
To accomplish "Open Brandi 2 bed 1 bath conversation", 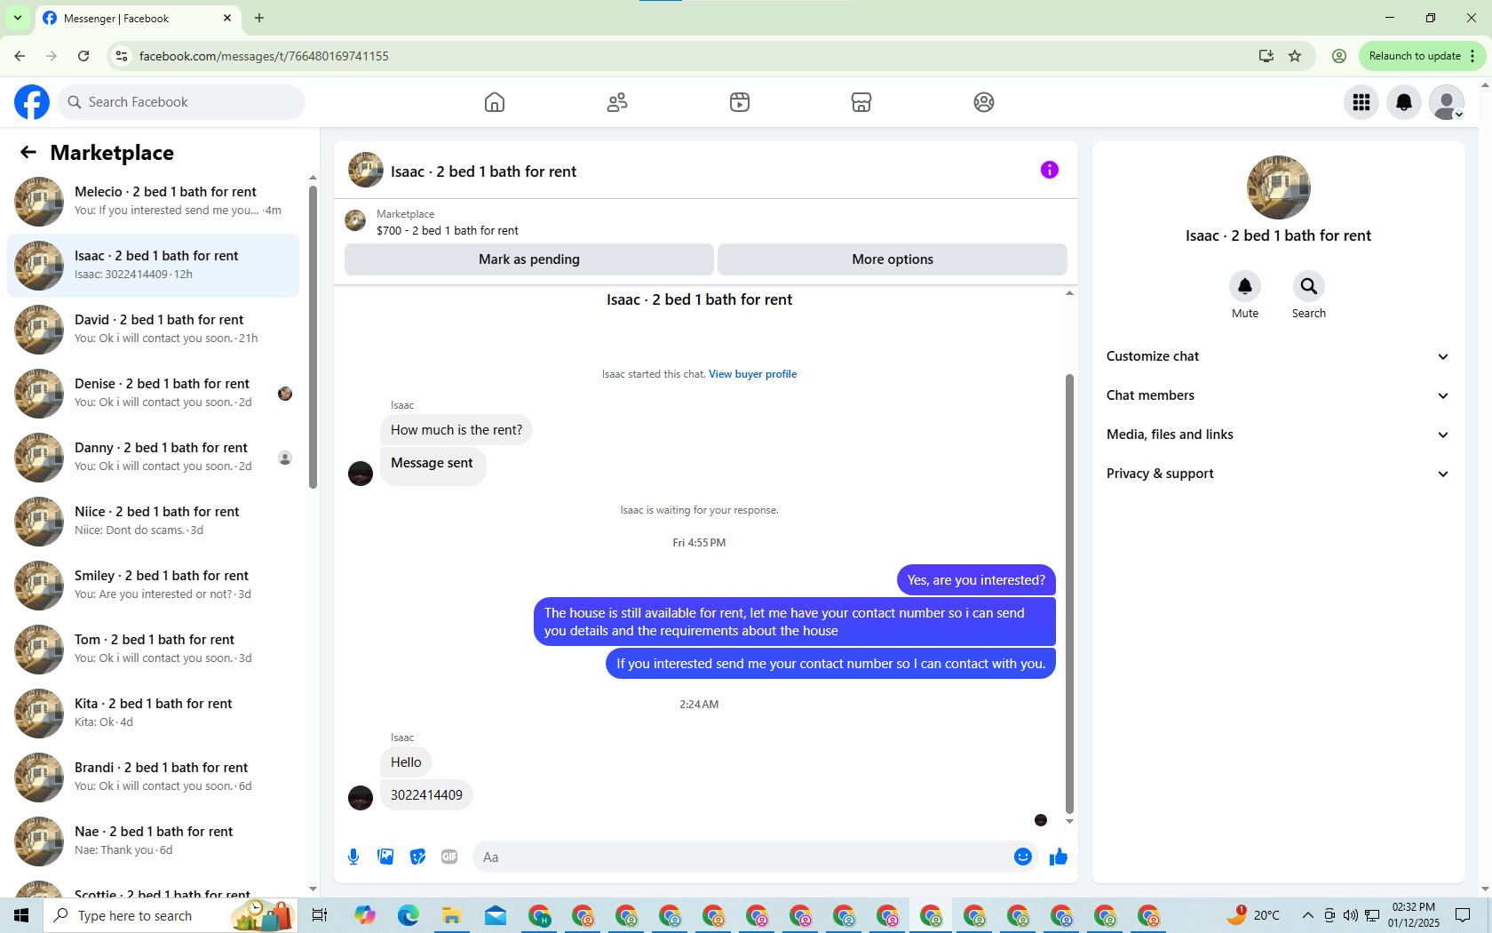I will [x=153, y=777].
